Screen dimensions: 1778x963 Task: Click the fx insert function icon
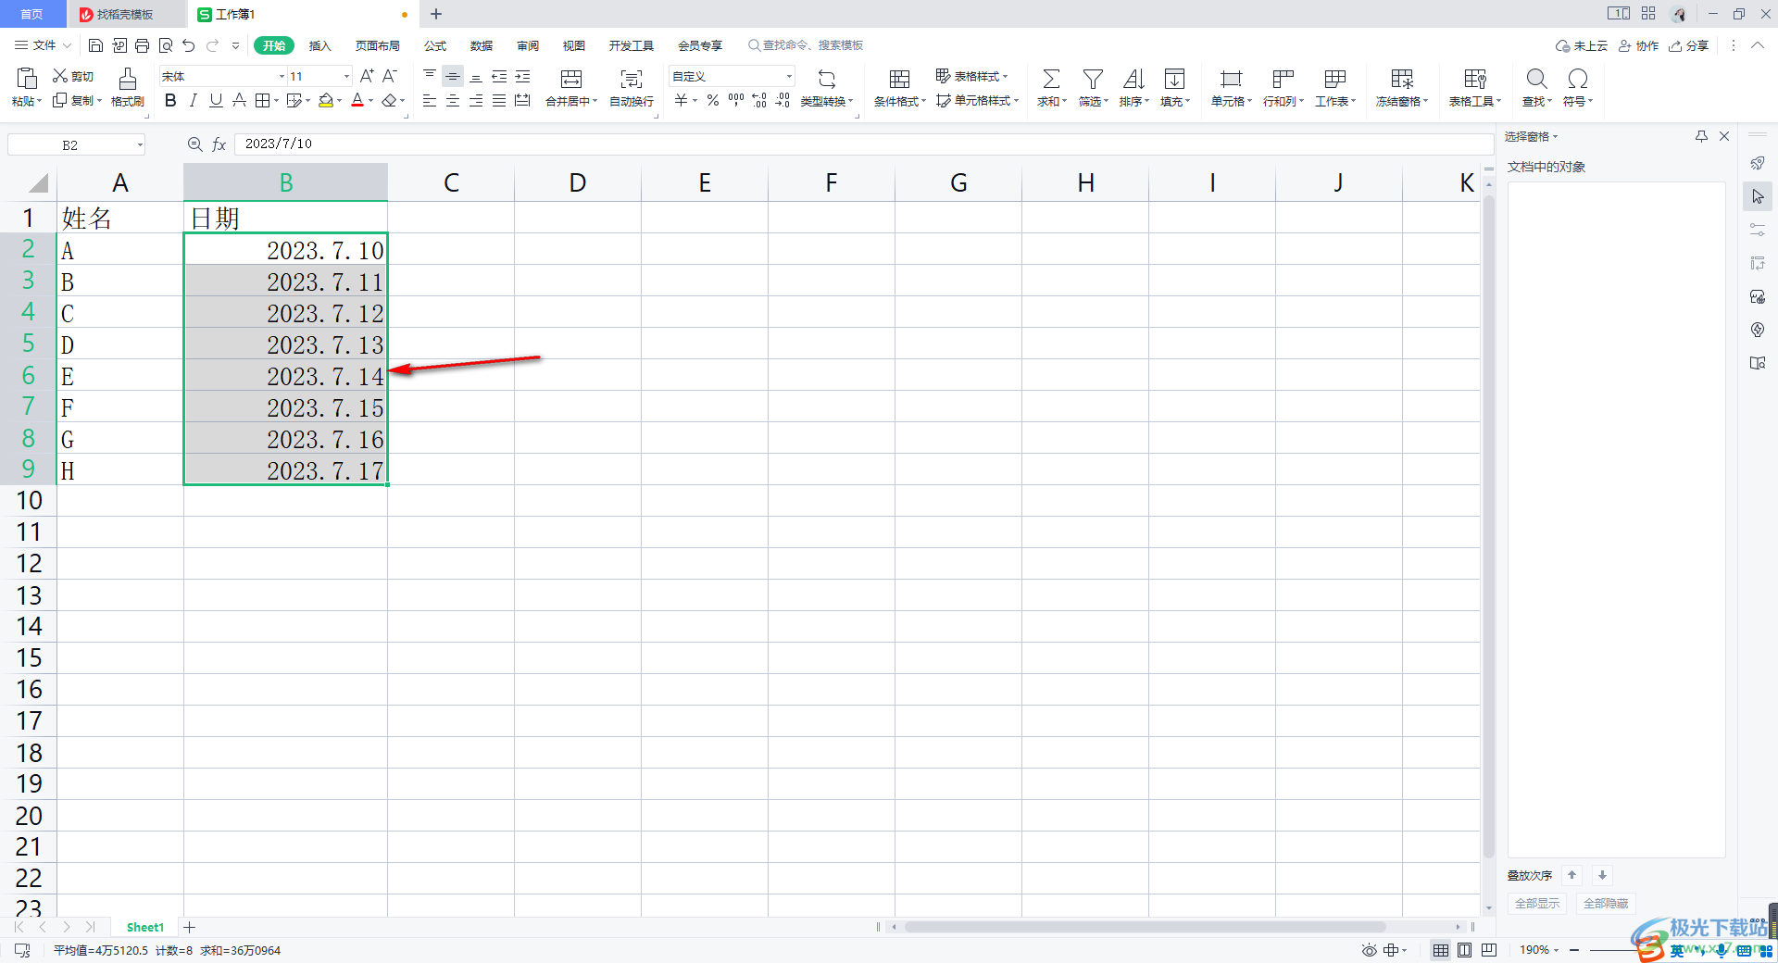pyautogui.click(x=219, y=144)
